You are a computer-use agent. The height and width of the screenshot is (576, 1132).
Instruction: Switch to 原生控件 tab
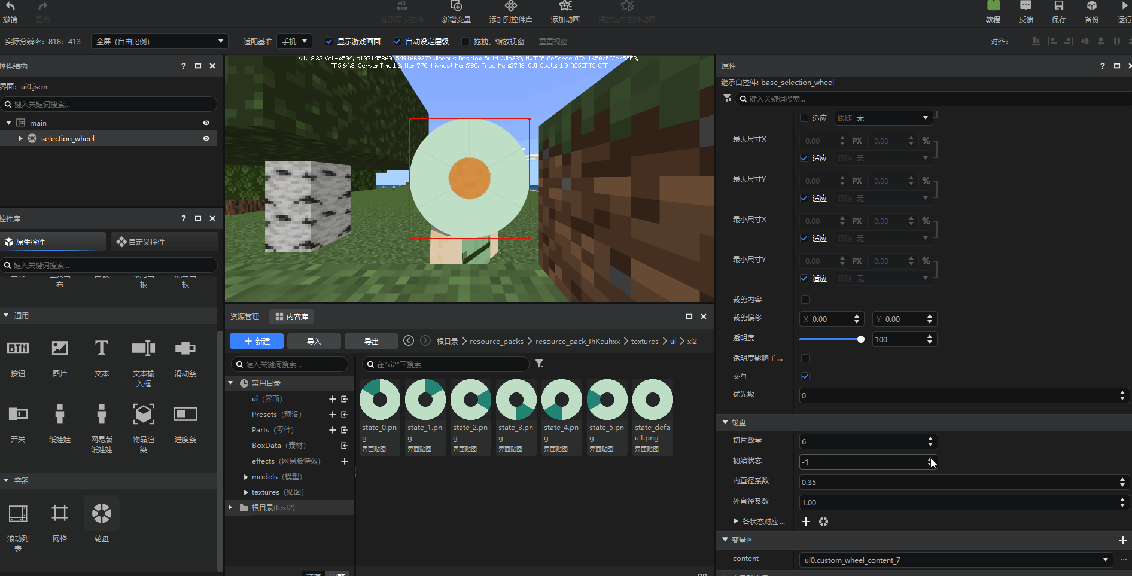click(53, 242)
